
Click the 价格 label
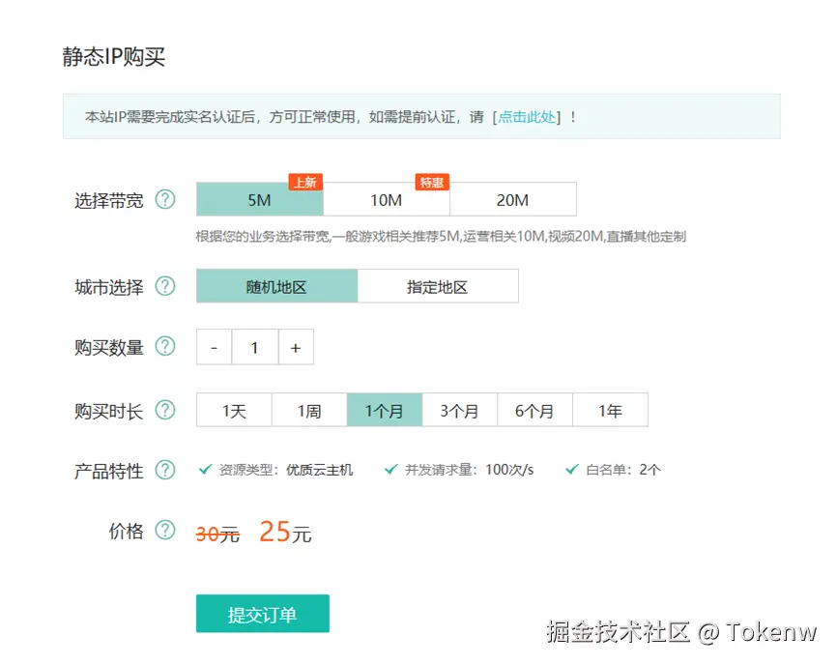pos(126,531)
